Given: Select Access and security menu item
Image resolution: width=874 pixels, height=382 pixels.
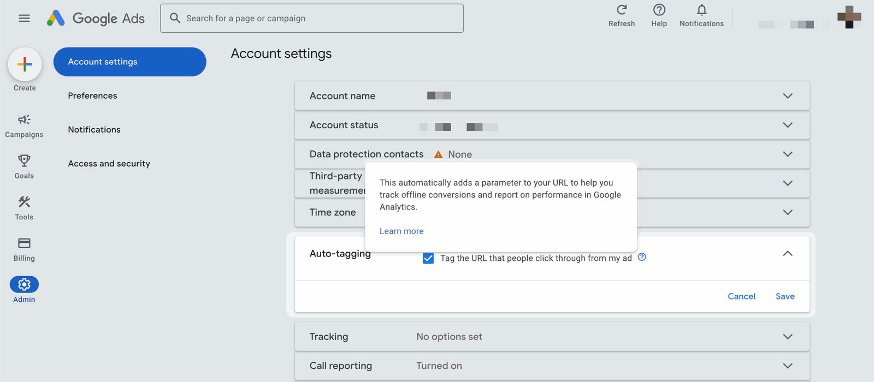Looking at the screenshot, I should [x=109, y=164].
